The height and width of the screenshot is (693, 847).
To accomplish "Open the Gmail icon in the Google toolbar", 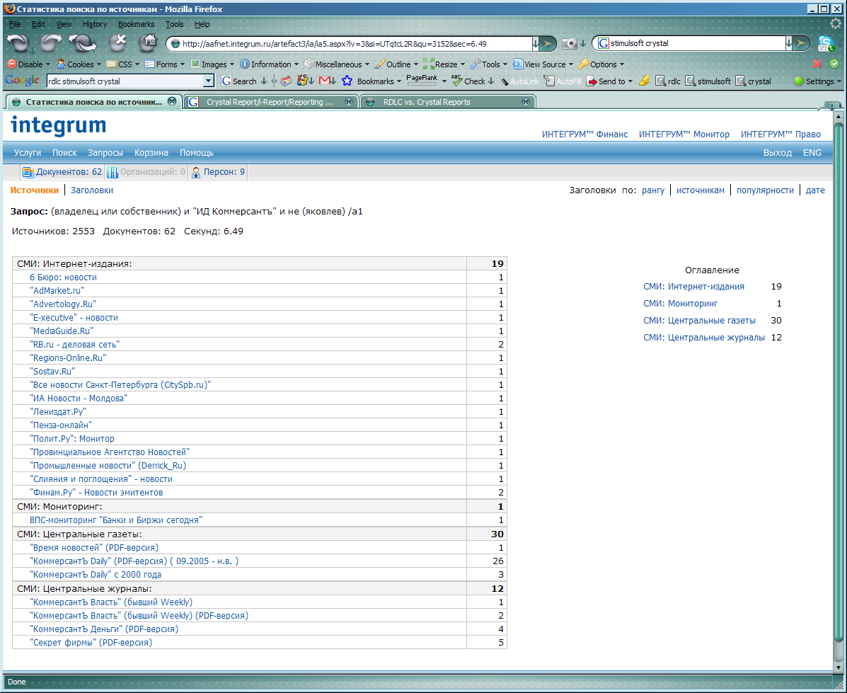I will tap(325, 81).
